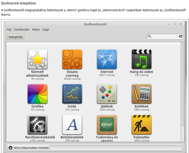
Task: Maximize the Szoftverkezelő window with plus button
Action: 175,24
